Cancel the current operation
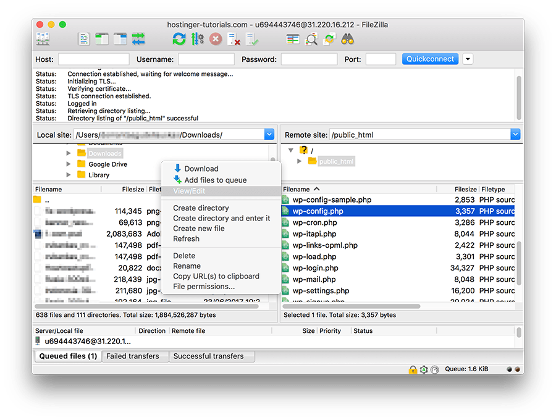The image size is (556, 420). pos(216,39)
